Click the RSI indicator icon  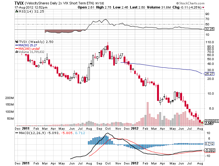tap(17, 11)
